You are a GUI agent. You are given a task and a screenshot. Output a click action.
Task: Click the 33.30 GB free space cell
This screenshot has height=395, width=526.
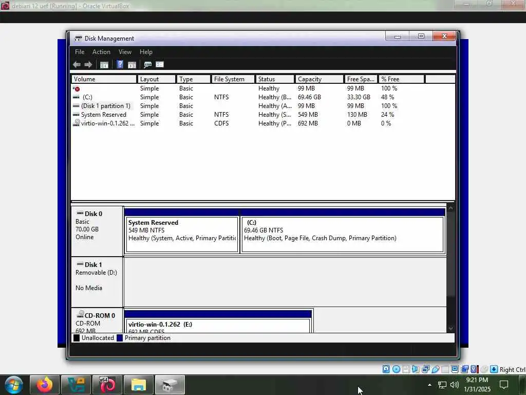(x=359, y=97)
